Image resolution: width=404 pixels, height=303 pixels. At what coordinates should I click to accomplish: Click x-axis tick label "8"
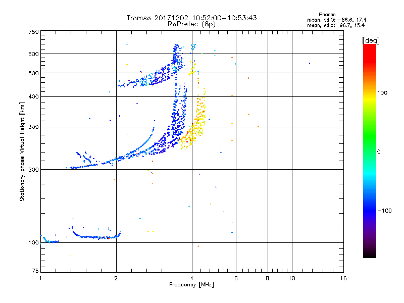tap(268, 278)
